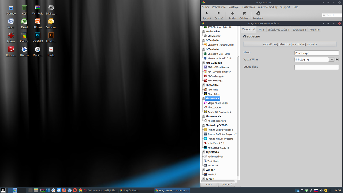Open the Nástroje menu
The image size is (343, 193).
[x=233, y=7]
